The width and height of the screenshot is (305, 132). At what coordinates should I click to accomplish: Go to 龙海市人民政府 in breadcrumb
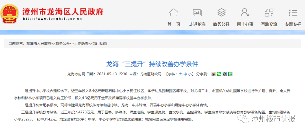tap(39, 44)
